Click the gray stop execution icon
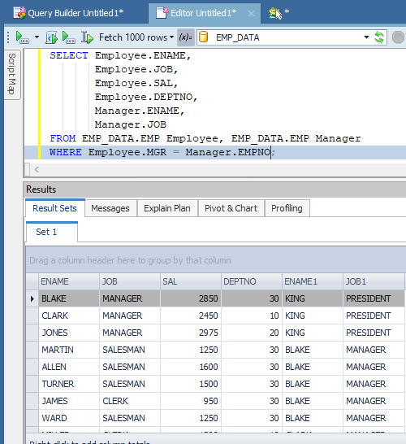The image size is (406, 444). pyautogui.click(x=398, y=37)
